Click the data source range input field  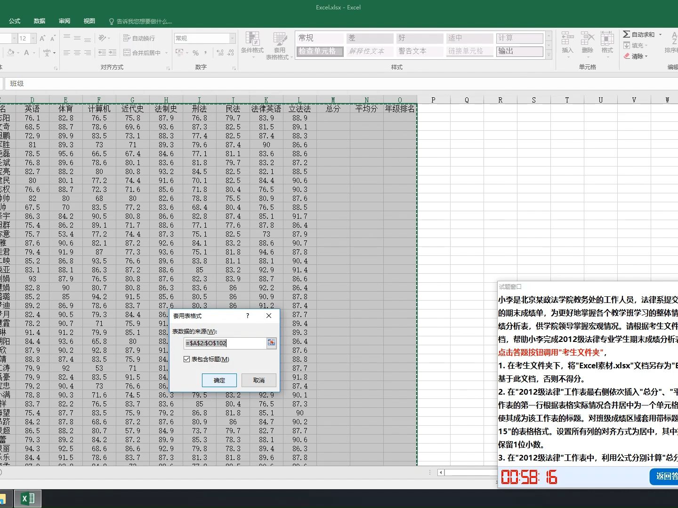pos(225,343)
